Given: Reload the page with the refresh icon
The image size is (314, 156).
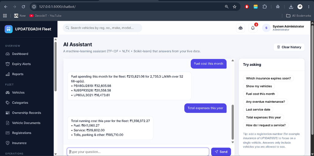Looking at the screenshot, I should (23, 7).
